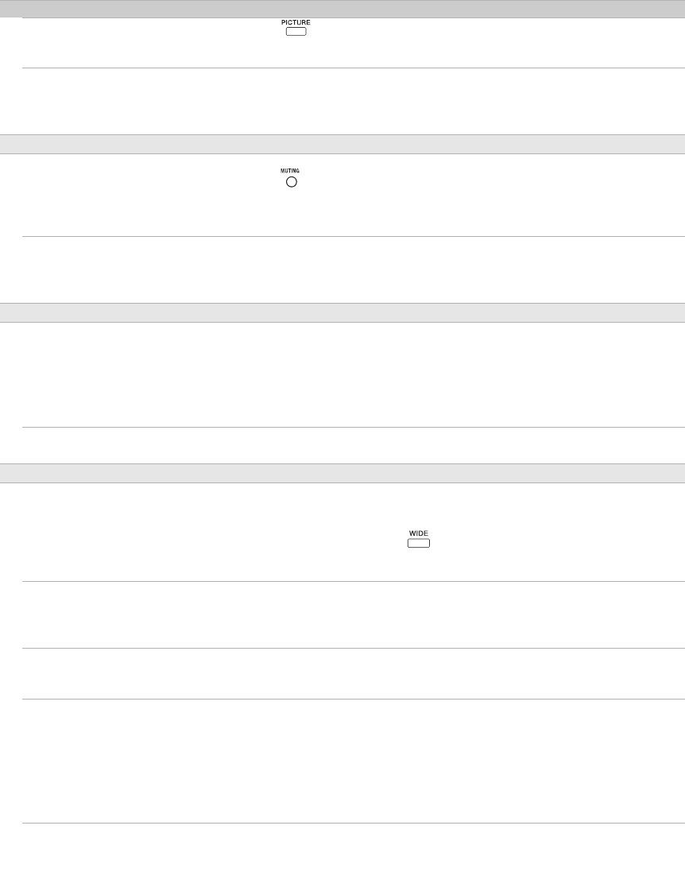This screenshot has height=872, width=685.
Task: Click the gray header bar directly above MUTING
Action: pyautogui.click(x=342, y=144)
